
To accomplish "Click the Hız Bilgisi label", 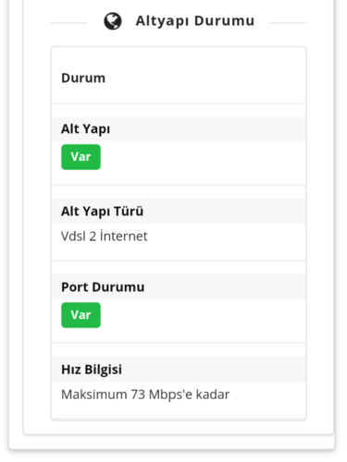I will [92, 370].
